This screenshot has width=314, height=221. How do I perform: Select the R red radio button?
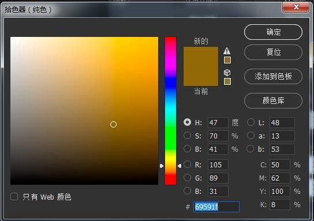187,164
